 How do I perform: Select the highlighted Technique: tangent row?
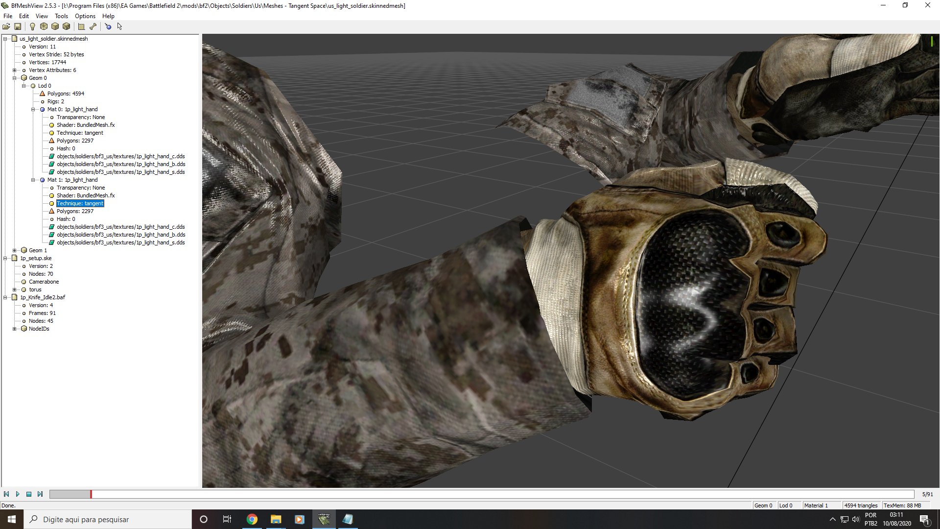coord(80,203)
